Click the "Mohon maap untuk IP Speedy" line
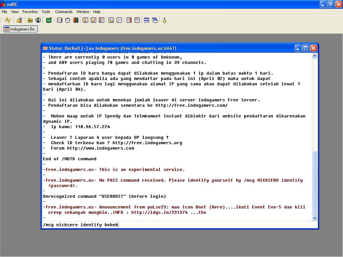The image size is (343, 257). (174, 119)
